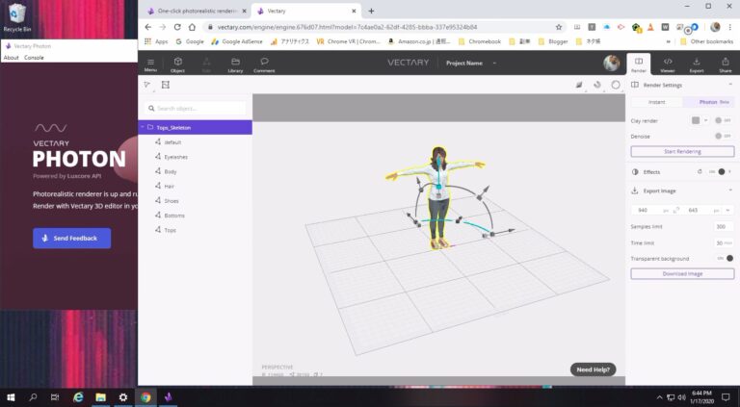740x407 pixels.
Task: Open File Explorer from the taskbar
Action: [100, 397]
